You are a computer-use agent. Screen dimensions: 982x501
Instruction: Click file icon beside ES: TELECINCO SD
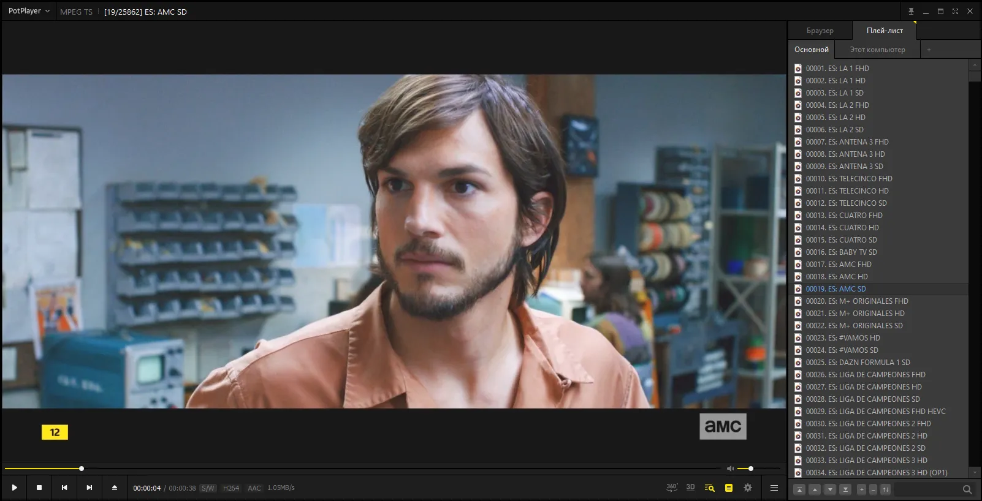click(x=798, y=203)
